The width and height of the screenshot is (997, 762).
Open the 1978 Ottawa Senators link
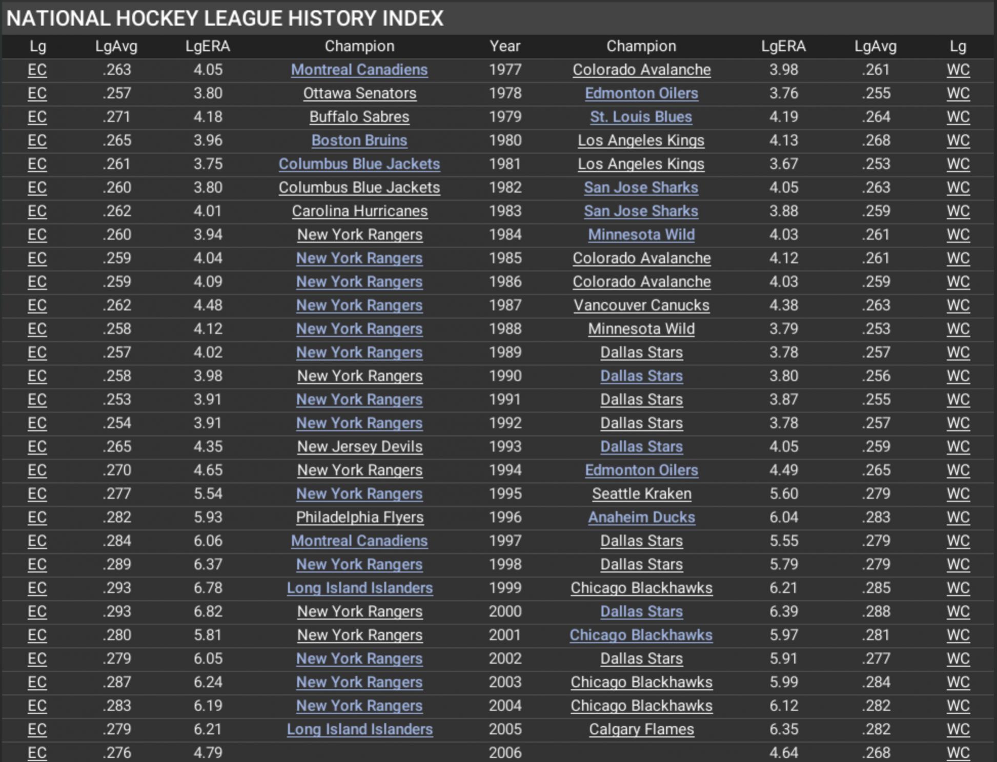click(359, 93)
